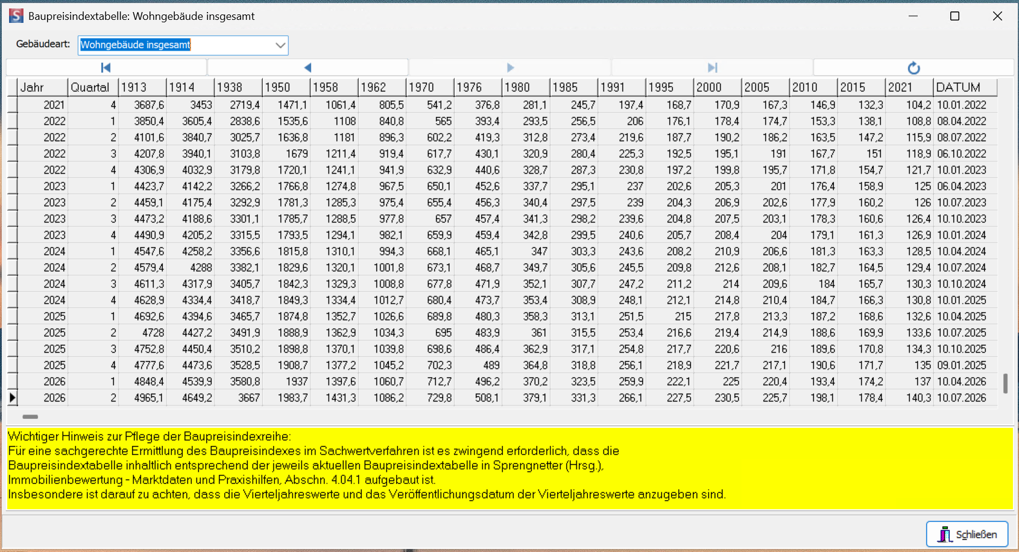Select date cell 06.04.2023
This screenshot has width=1019, height=552.
[x=965, y=186]
